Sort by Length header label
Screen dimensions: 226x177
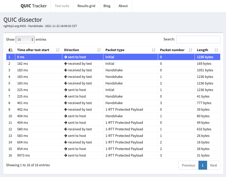pyautogui.click(x=202, y=50)
